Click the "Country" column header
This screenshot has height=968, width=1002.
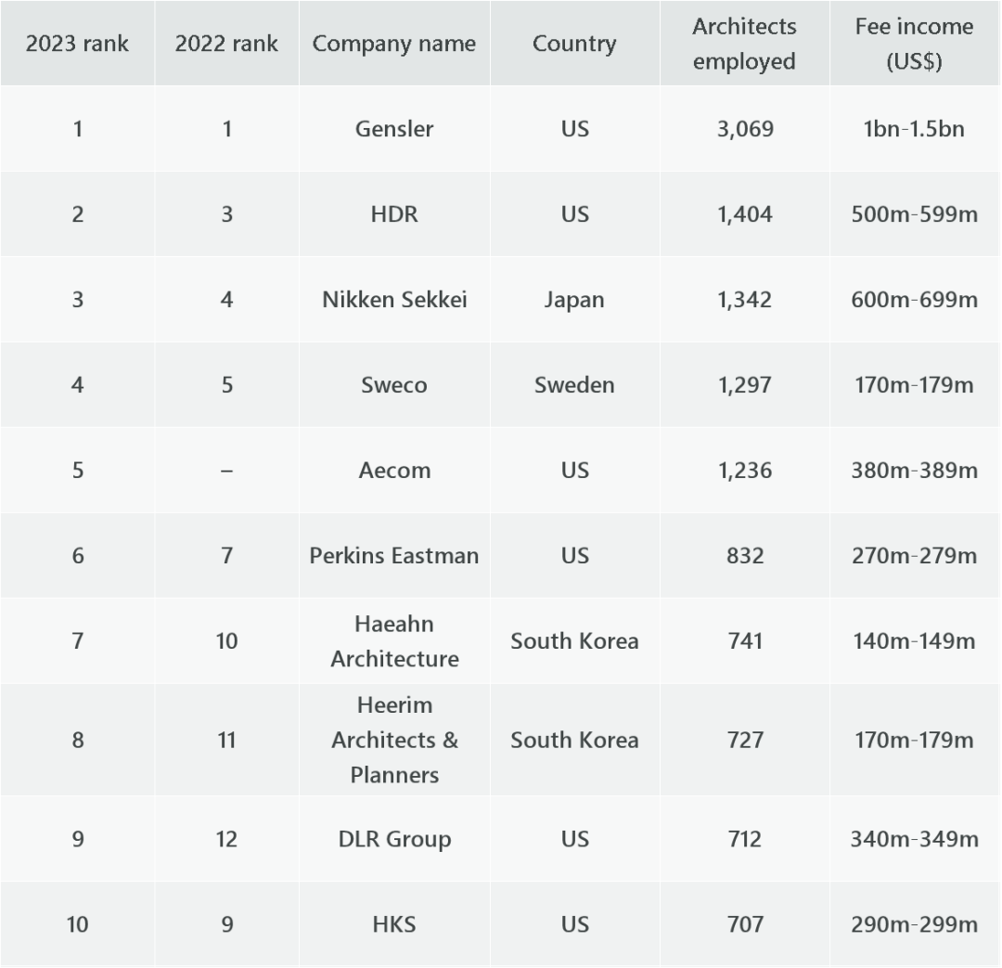(x=574, y=44)
